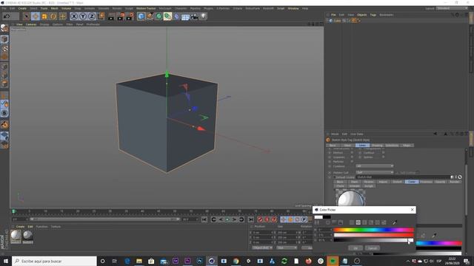Add a Light object
Image resolution: width=474 pixels, height=266 pixels.
pyautogui.click(x=203, y=16)
